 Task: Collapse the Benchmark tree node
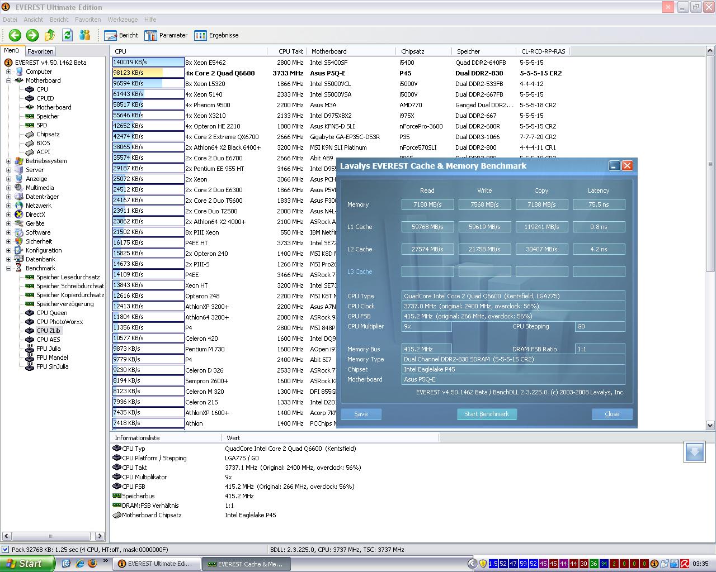[x=8, y=268]
